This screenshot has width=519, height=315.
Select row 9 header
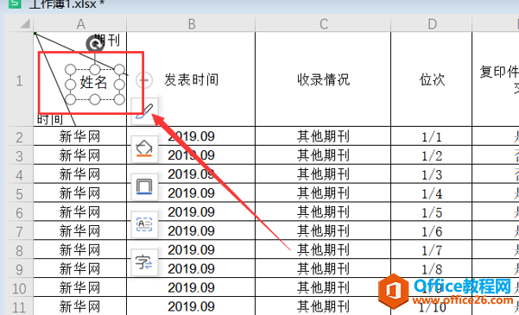point(19,268)
